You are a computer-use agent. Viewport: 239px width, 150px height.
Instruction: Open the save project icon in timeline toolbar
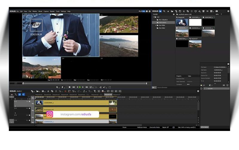coord(43,91)
